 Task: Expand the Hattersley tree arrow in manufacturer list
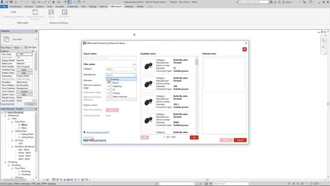point(108,86)
